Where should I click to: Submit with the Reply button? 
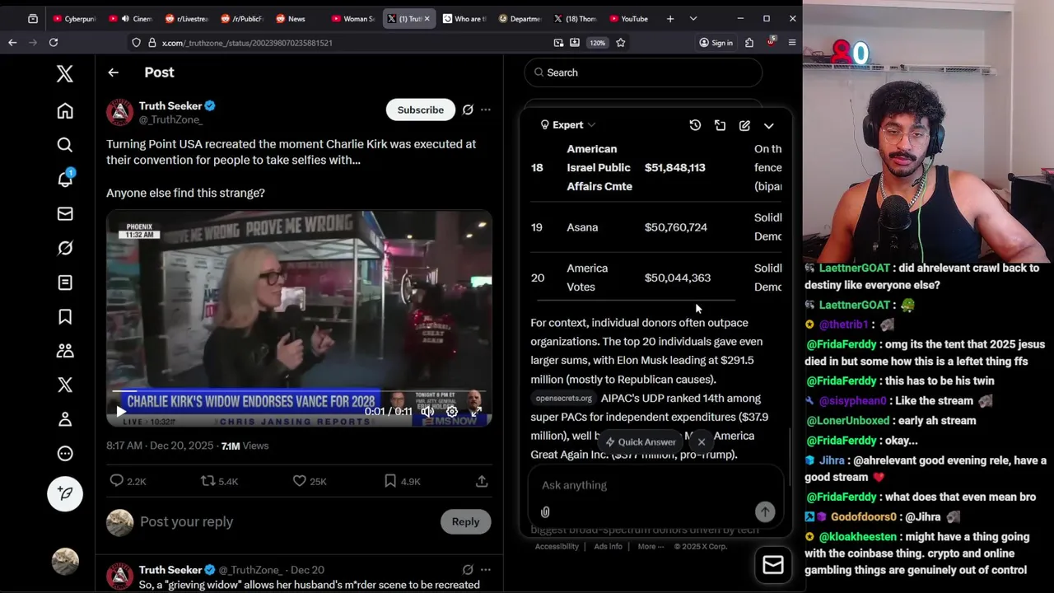click(x=465, y=521)
